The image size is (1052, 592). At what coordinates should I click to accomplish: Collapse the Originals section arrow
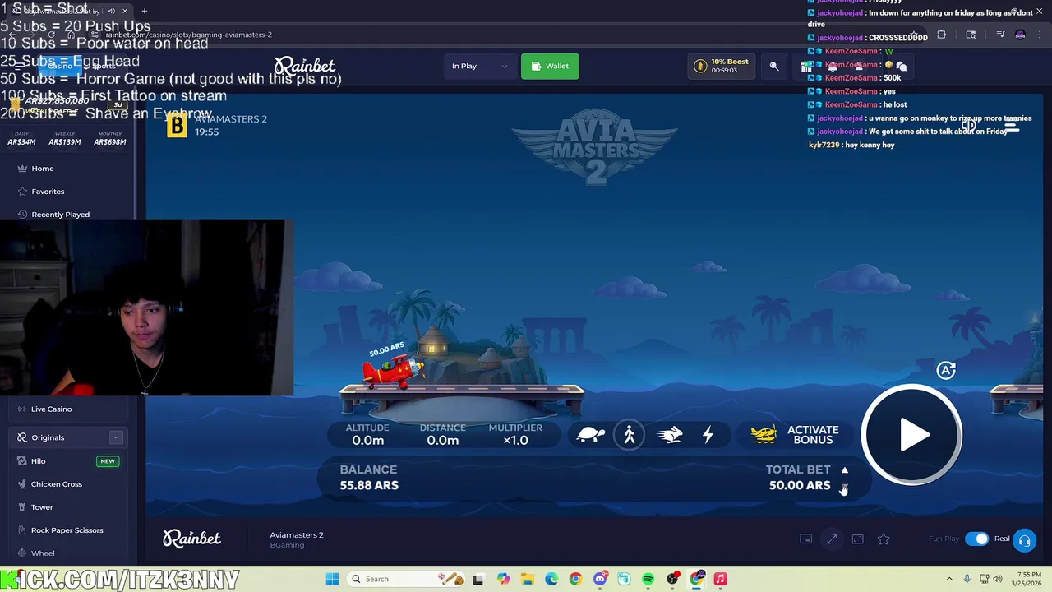click(x=116, y=437)
